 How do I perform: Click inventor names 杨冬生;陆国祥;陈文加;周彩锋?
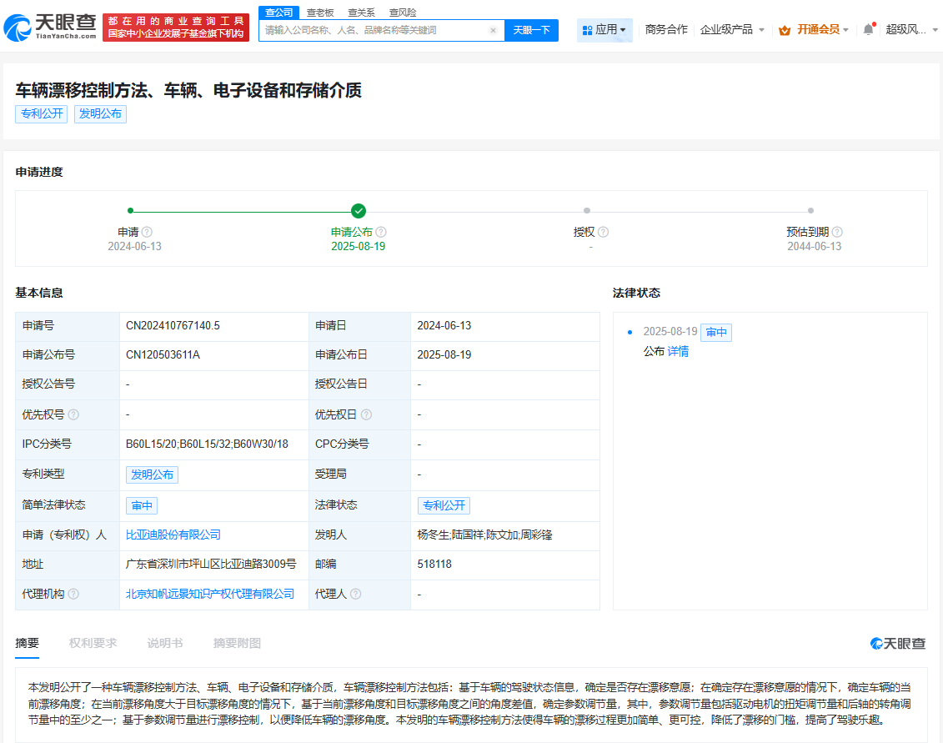[x=484, y=535]
